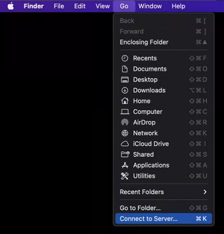
Task: Open the View menu
Action: [x=103, y=6]
